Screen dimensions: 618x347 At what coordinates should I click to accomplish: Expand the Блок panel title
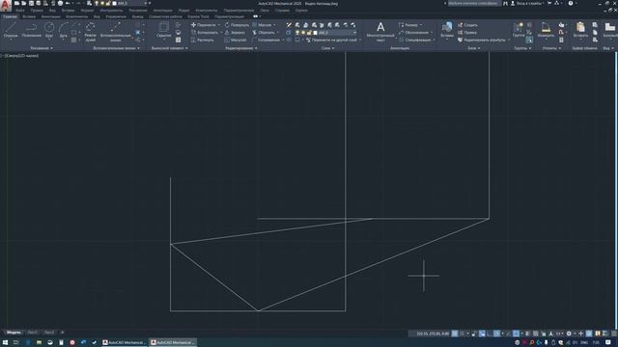(x=473, y=48)
